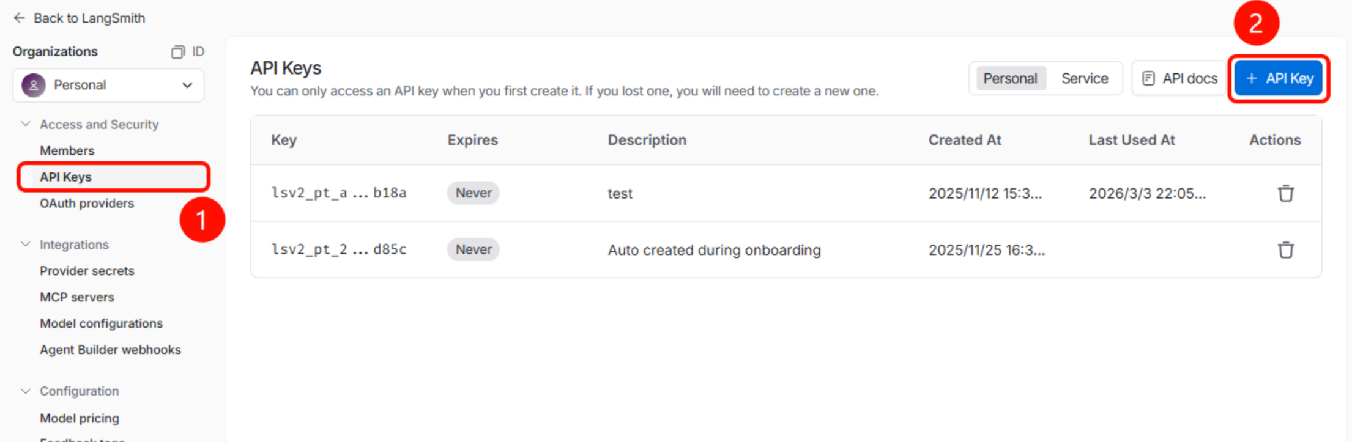Click the Personal organization avatar icon

tap(34, 85)
